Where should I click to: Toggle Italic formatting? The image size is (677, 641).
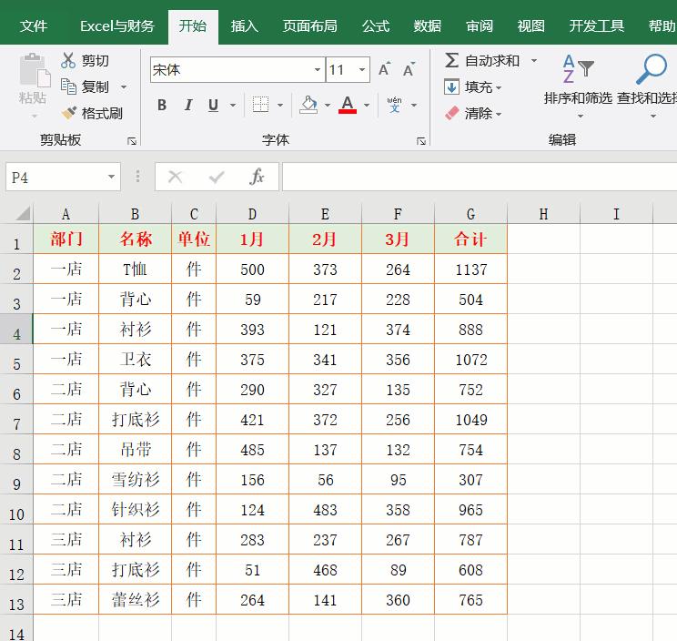188,105
